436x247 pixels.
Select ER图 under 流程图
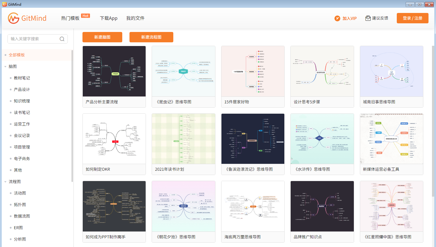pos(18,228)
